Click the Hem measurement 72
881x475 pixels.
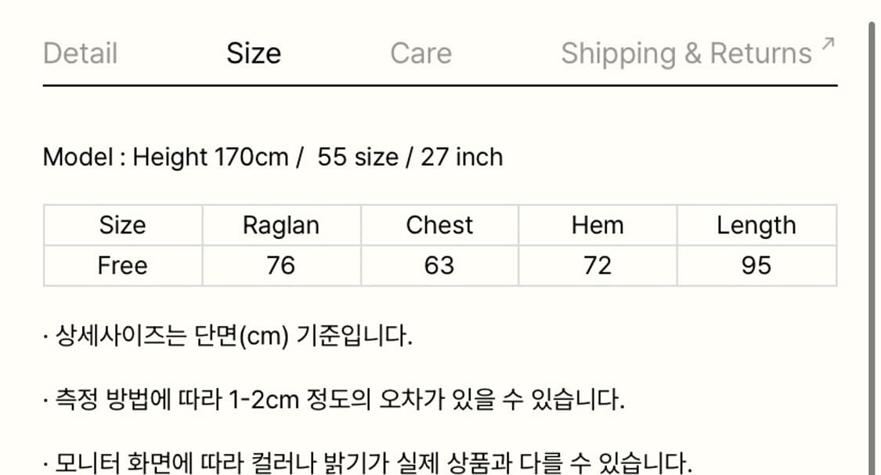598,265
